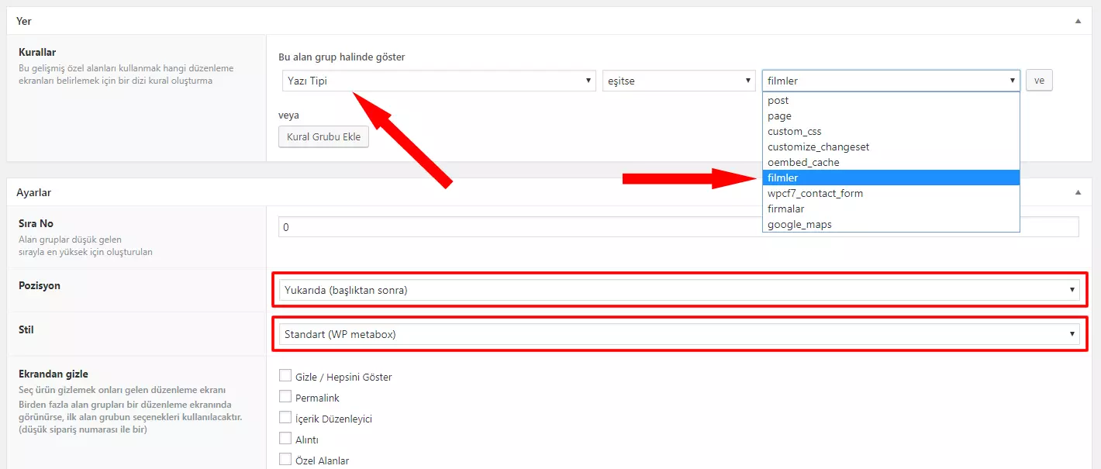
Task: Open the eşitse operator dropdown
Action: 678,81
